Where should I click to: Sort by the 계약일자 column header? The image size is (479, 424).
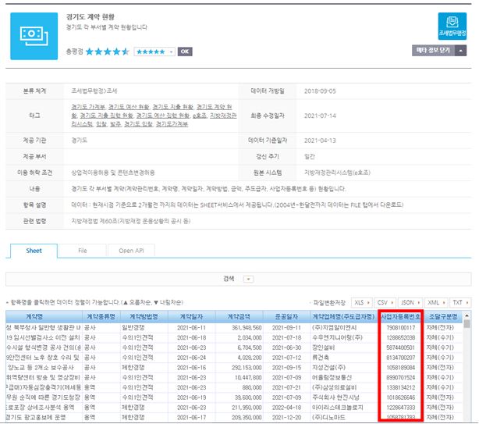(x=192, y=317)
